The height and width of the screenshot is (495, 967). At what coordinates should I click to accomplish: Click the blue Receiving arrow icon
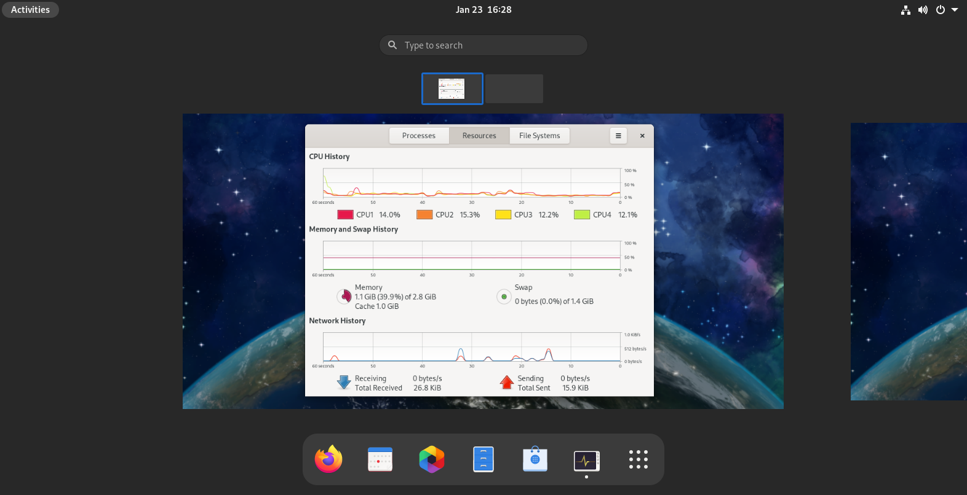344,383
